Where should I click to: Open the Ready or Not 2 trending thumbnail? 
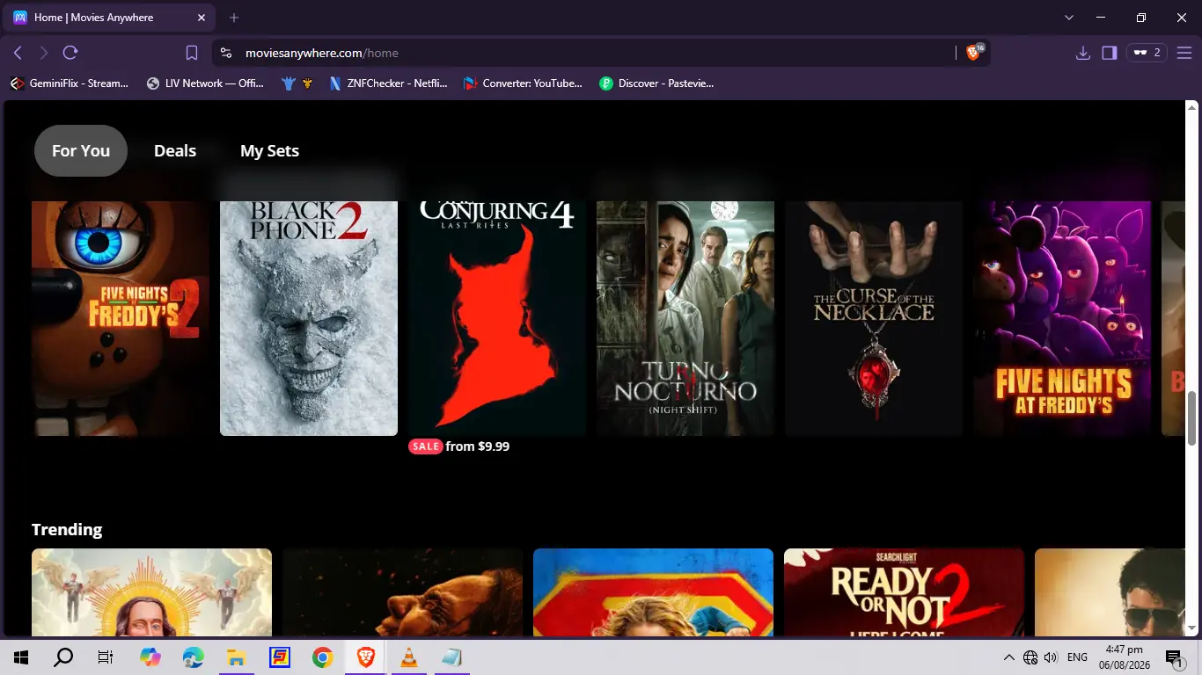tap(904, 592)
